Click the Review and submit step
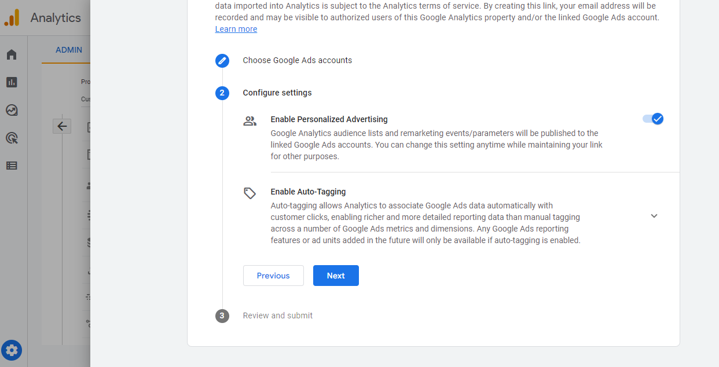This screenshot has width=719, height=367. (x=278, y=315)
